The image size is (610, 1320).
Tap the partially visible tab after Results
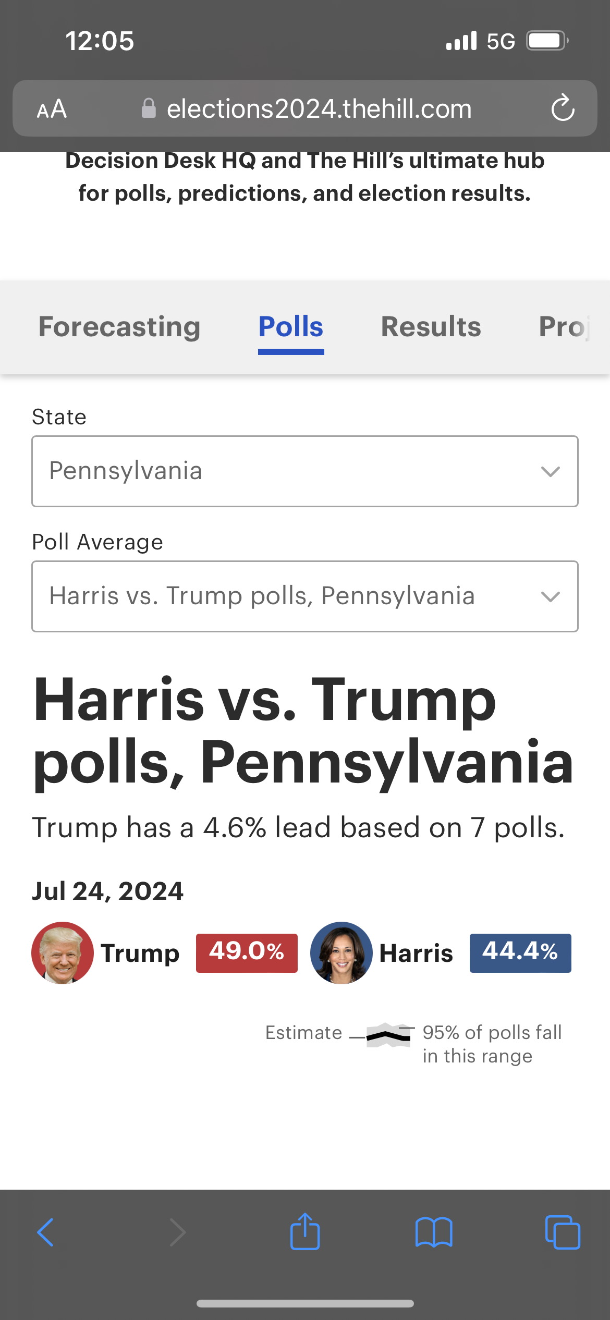pos(564,327)
